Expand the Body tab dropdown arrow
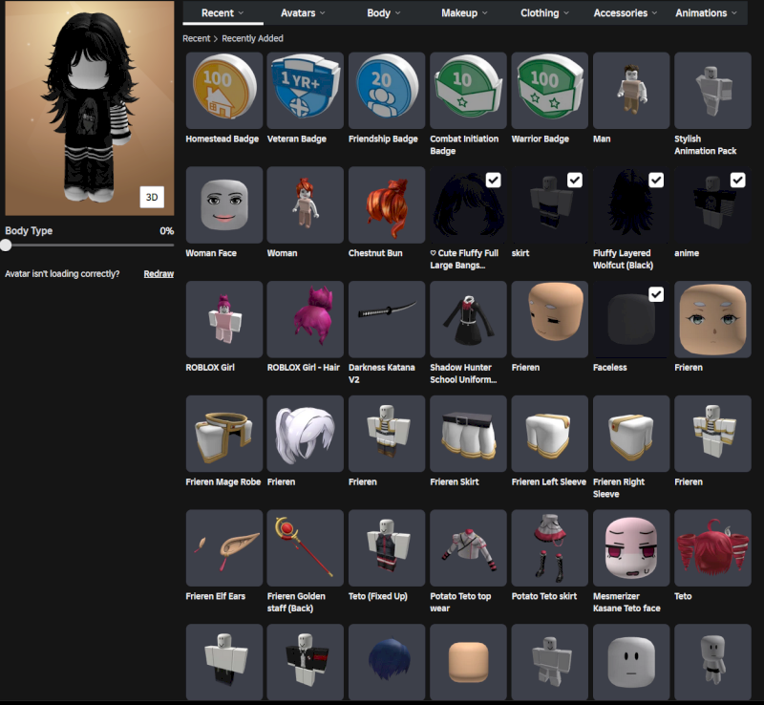 click(397, 13)
